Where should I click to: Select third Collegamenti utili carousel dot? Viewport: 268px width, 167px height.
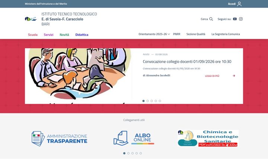click(133, 153)
